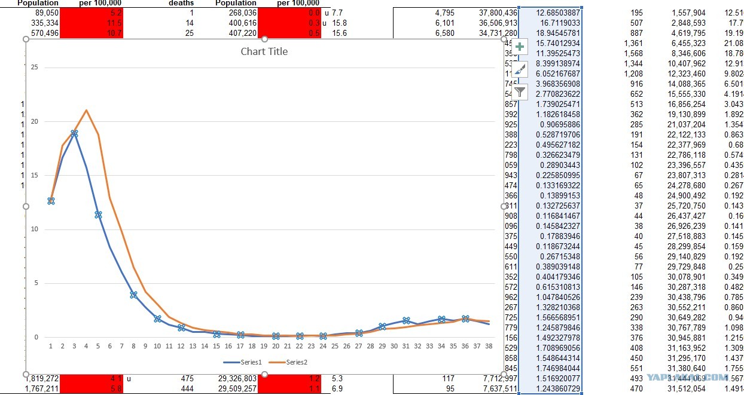Select population cell 1,557,904

click(688, 13)
